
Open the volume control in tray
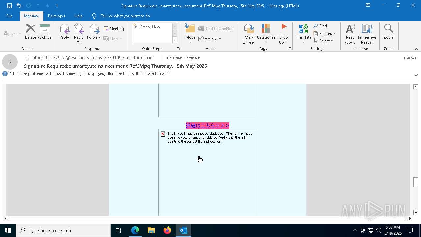[x=379, y=230]
